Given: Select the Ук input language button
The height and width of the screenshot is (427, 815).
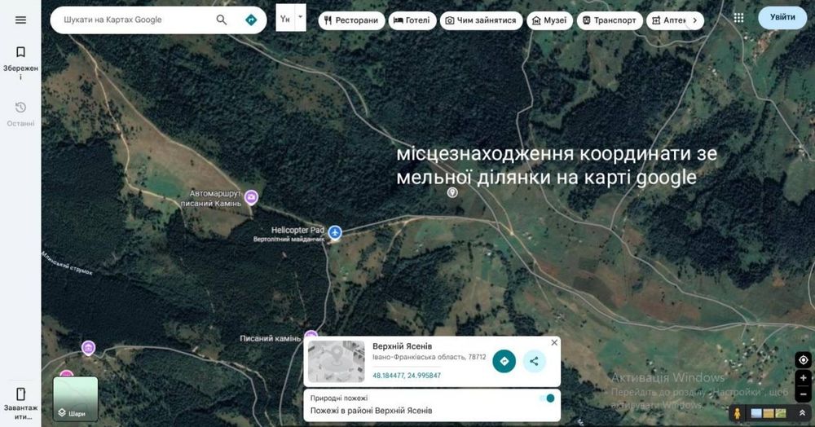Looking at the screenshot, I should [284, 18].
